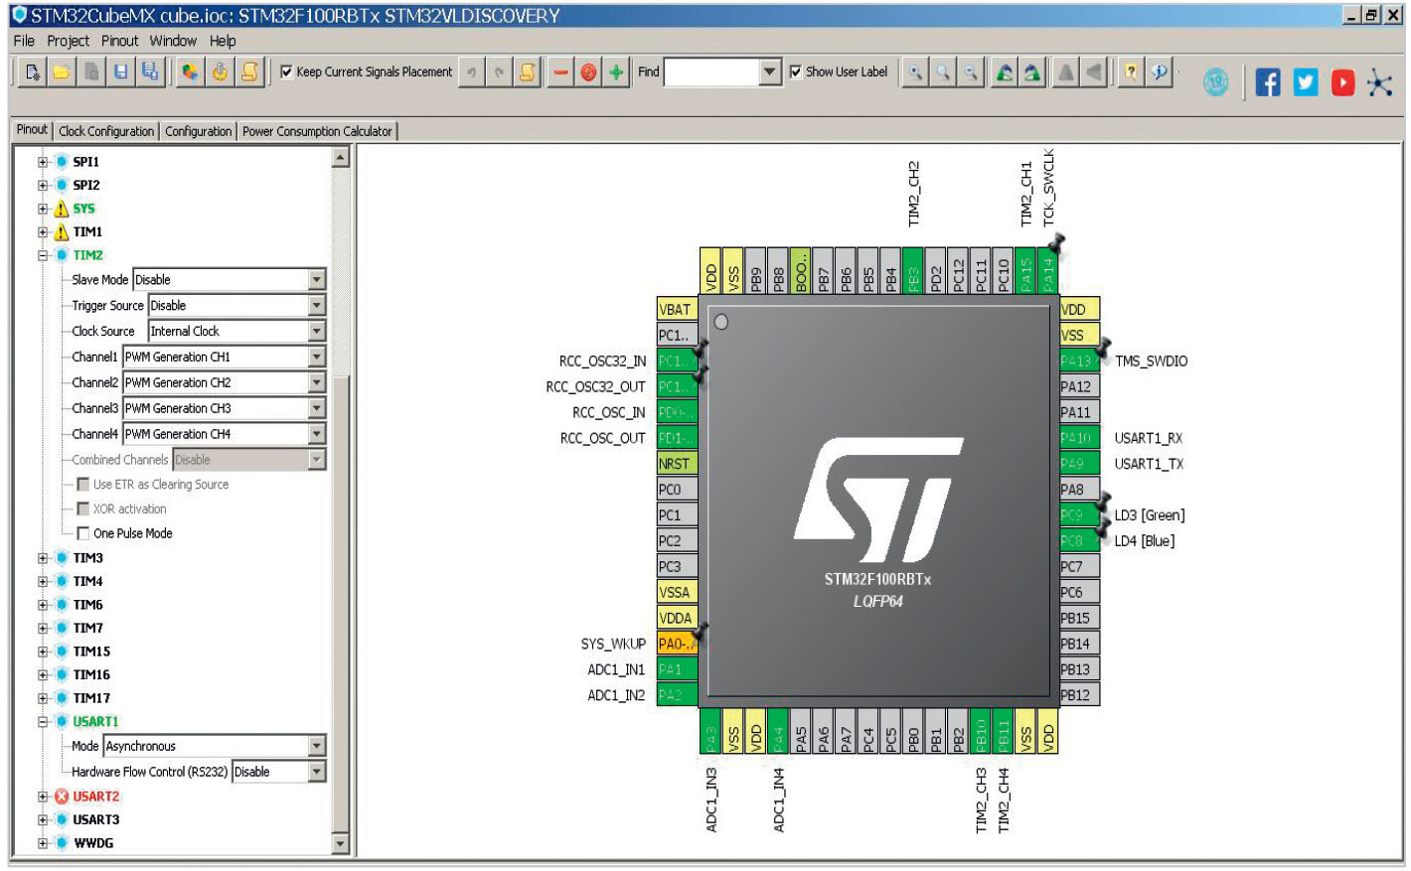This screenshot has width=1411, height=871.
Task: Open the USART1 Mode Asynchronous dropdown
Action: (215, 746)
